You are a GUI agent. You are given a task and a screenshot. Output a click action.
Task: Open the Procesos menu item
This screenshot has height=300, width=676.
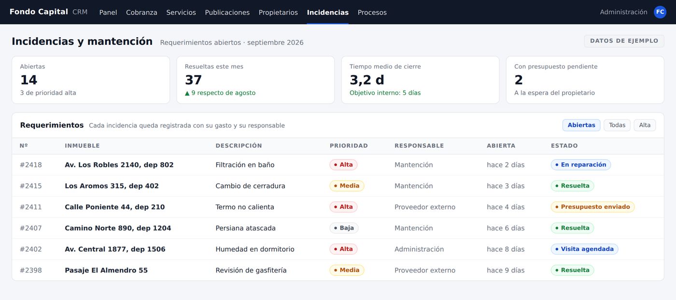pyautogui.click(x=372, y=13)
